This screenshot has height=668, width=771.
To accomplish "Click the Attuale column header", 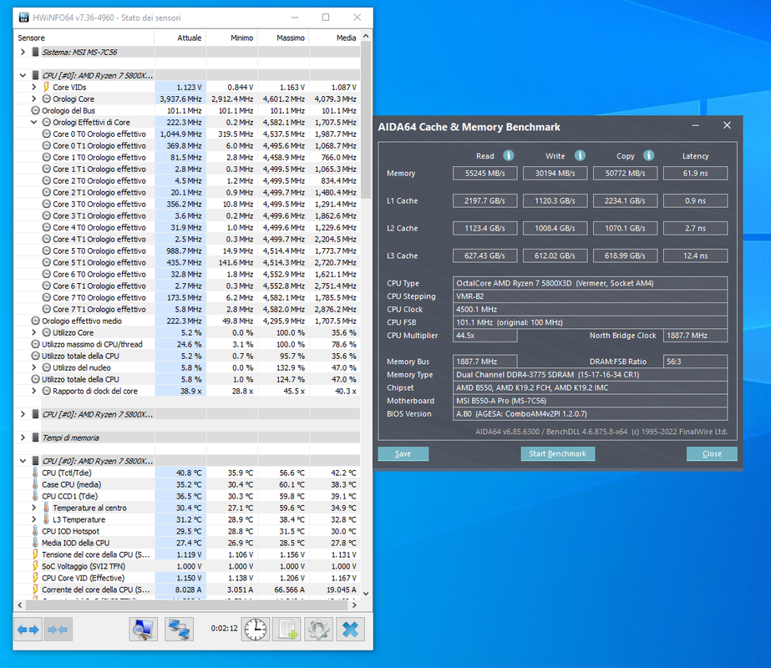I will point(180,38).
